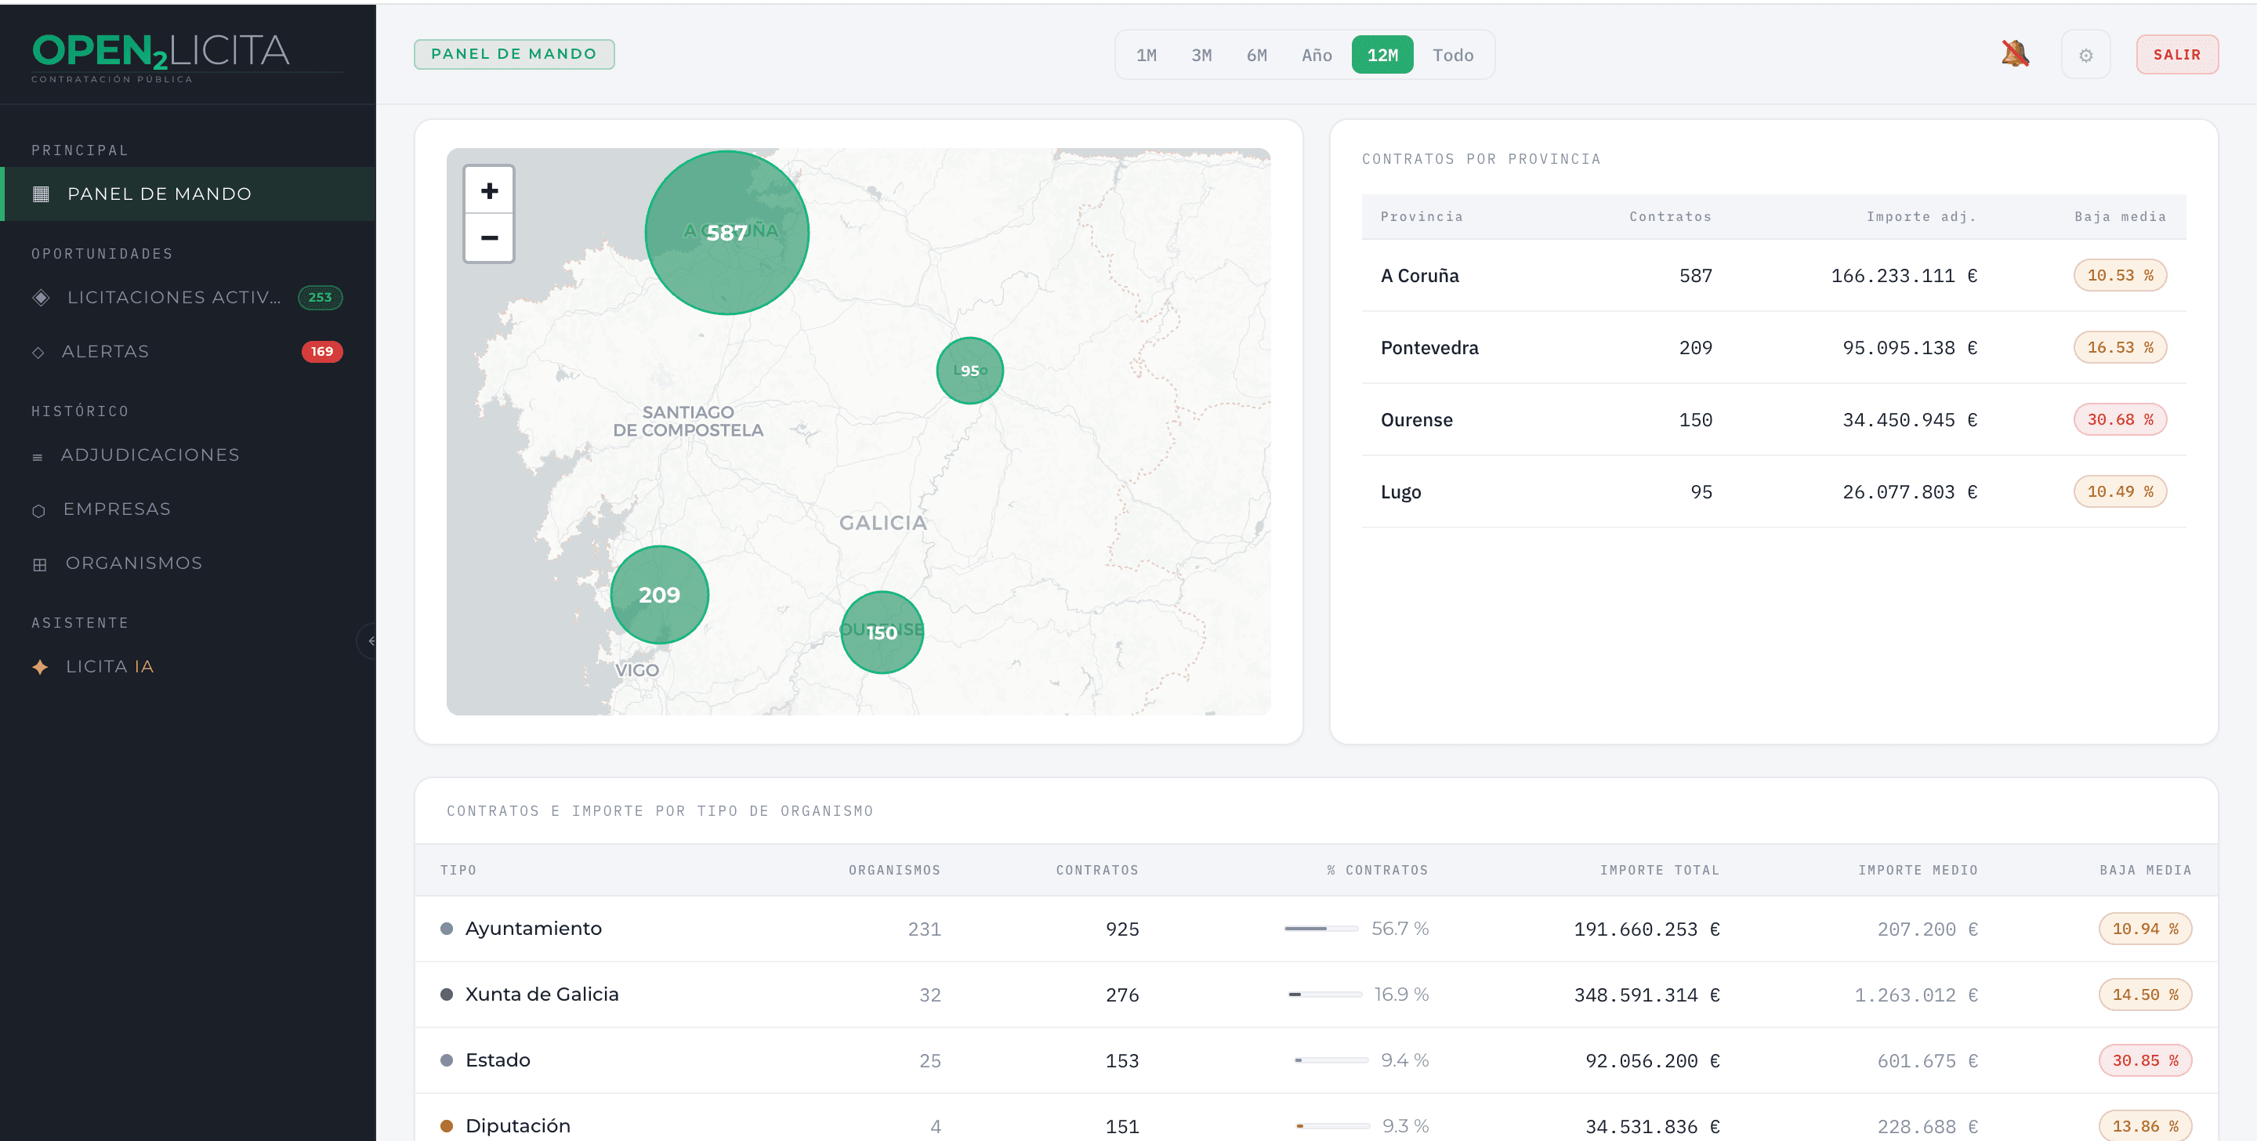Open settings with the gear icon
The width and height of the screenshot is (2257, 1141).
point(2085,55)
